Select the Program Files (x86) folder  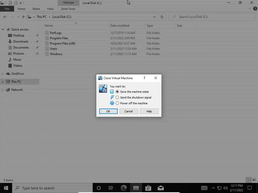click(62, 43)
